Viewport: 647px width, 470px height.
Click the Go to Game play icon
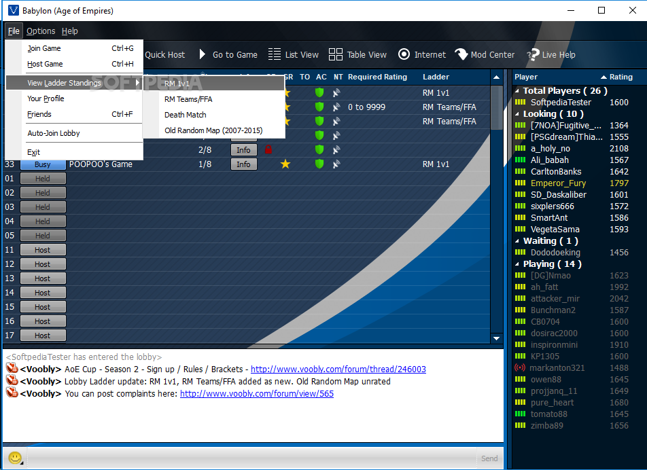click(x=203, y=54)
